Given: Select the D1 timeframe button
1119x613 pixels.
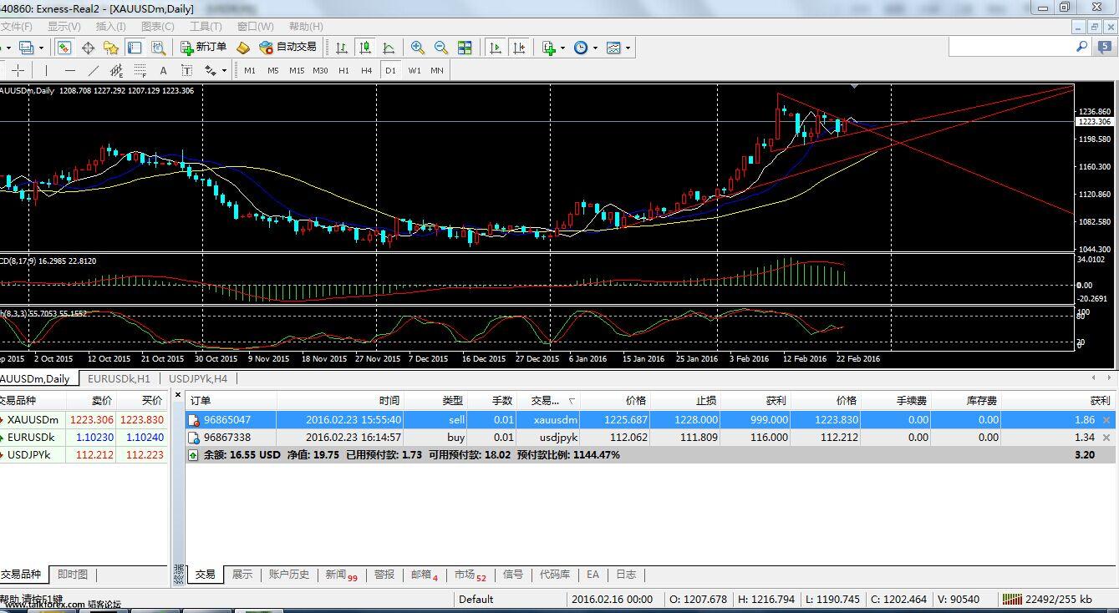Looking at the screenshot, I should coord(390,70).
